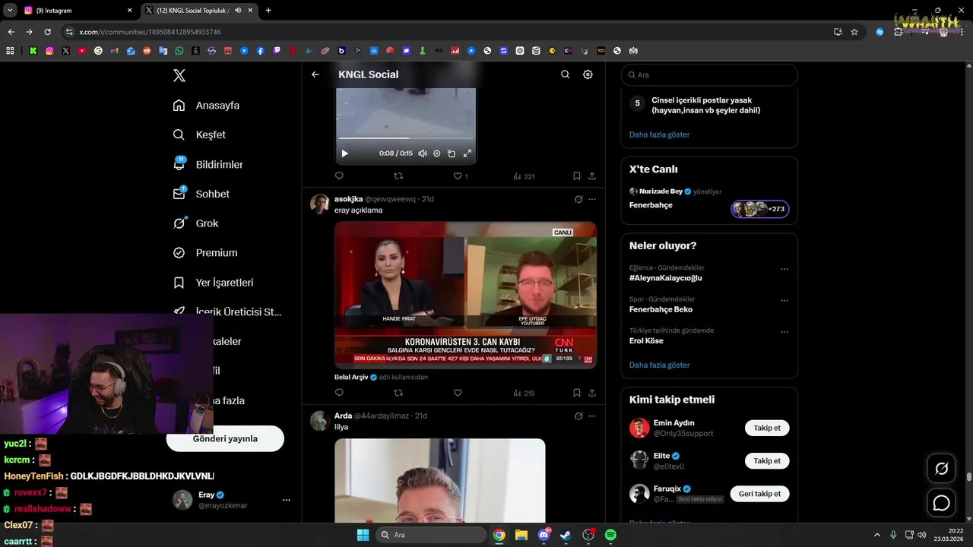Repost the post with 221 views
The height and width of the screenshot is (547, 973).
tap(398, 175)
